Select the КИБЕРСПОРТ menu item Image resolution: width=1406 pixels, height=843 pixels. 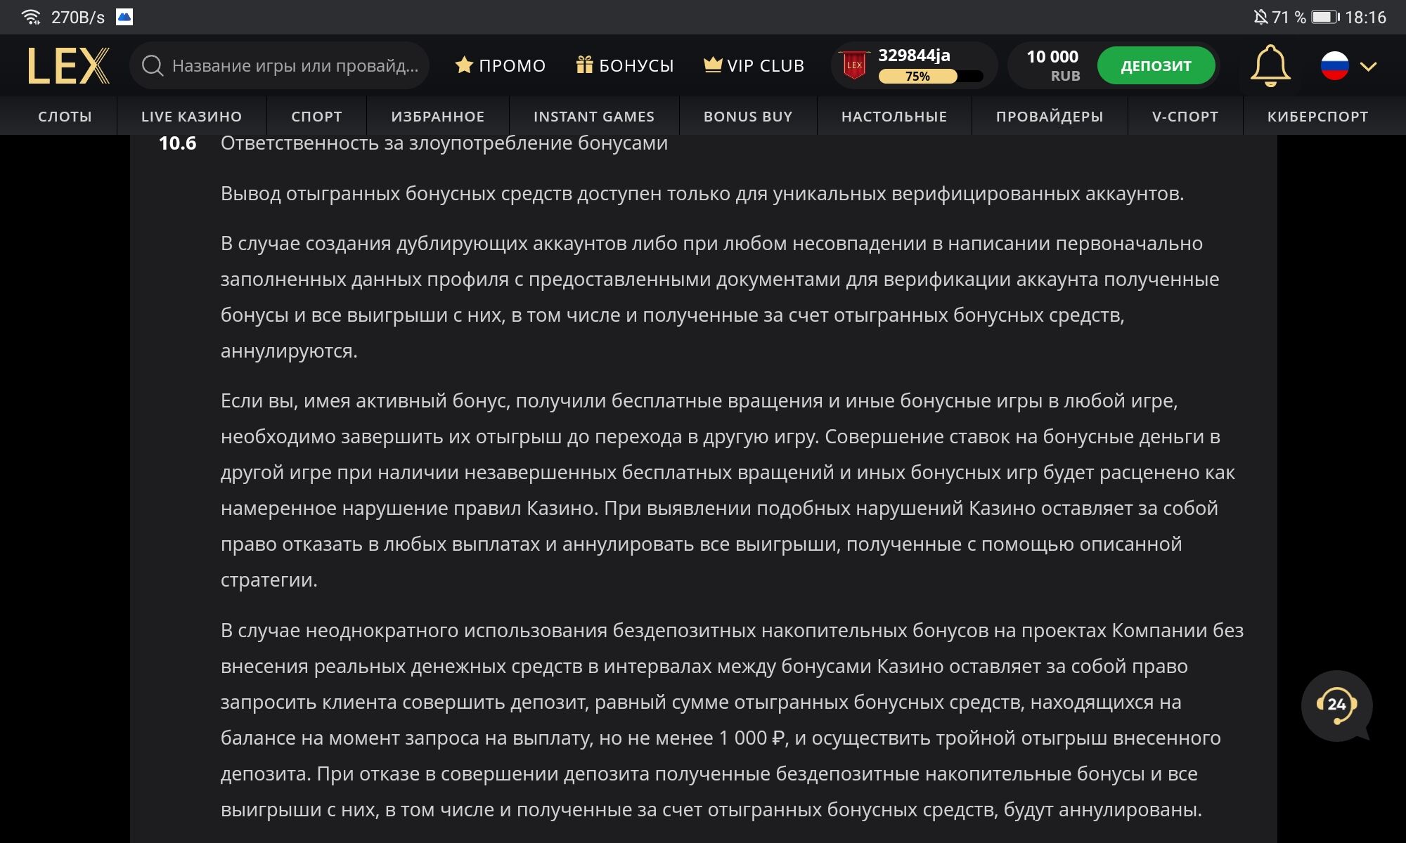click(1317, 117)
